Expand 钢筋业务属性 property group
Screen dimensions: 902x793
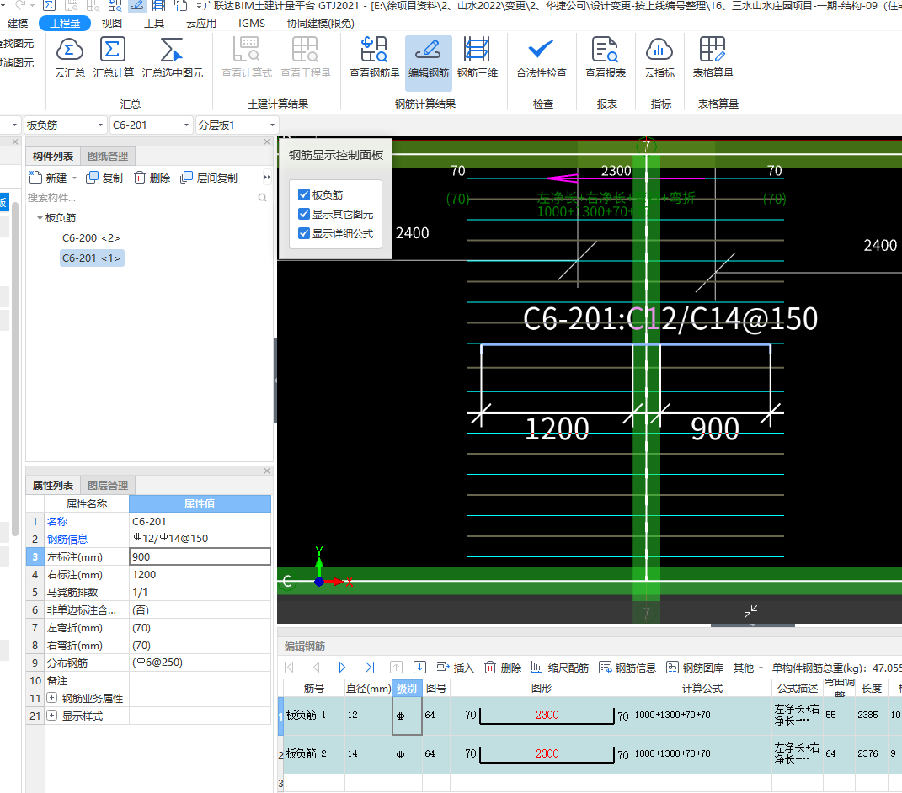pyautogui.click(x=51, y=698)
